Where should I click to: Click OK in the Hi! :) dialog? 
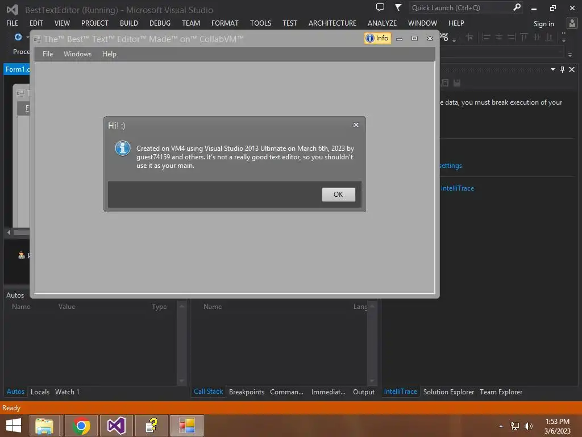coord(338,195)
